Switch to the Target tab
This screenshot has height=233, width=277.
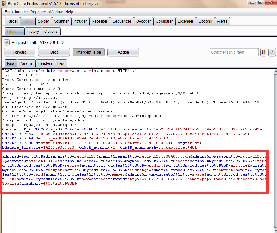(x=12, y=21)
